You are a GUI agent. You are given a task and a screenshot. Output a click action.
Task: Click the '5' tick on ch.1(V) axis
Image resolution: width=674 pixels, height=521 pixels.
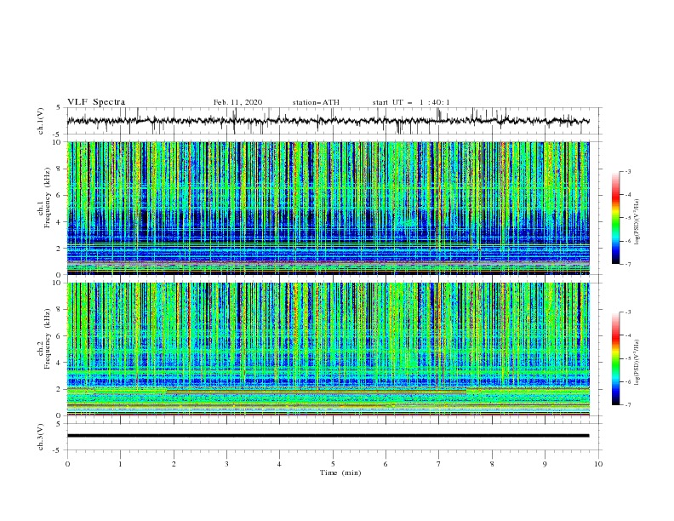[60, 108]
